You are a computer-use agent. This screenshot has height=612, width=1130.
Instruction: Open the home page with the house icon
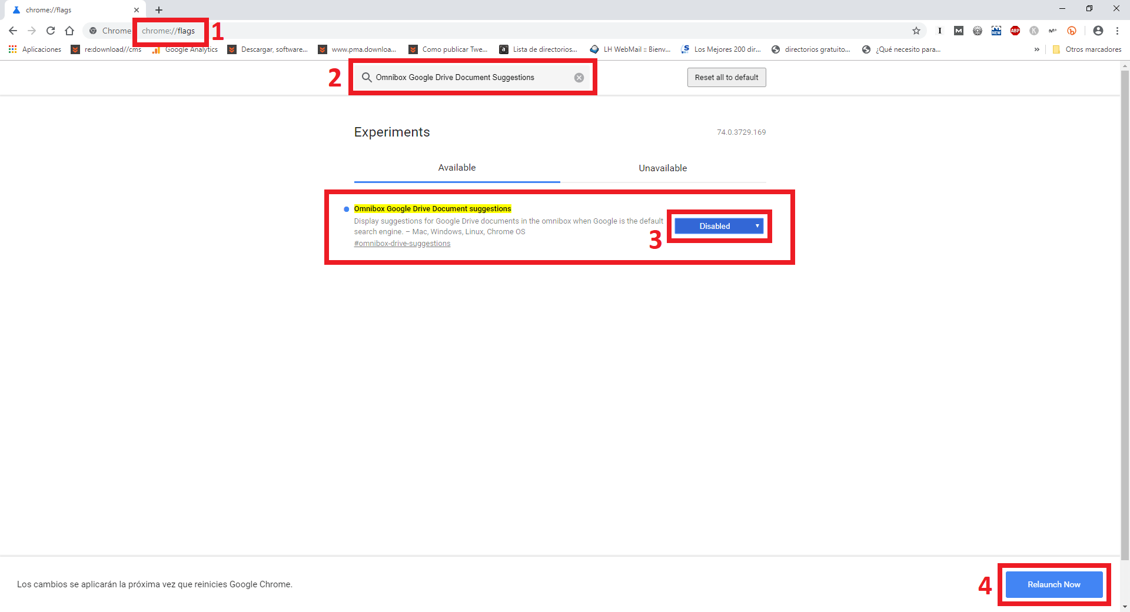(69, 31)
